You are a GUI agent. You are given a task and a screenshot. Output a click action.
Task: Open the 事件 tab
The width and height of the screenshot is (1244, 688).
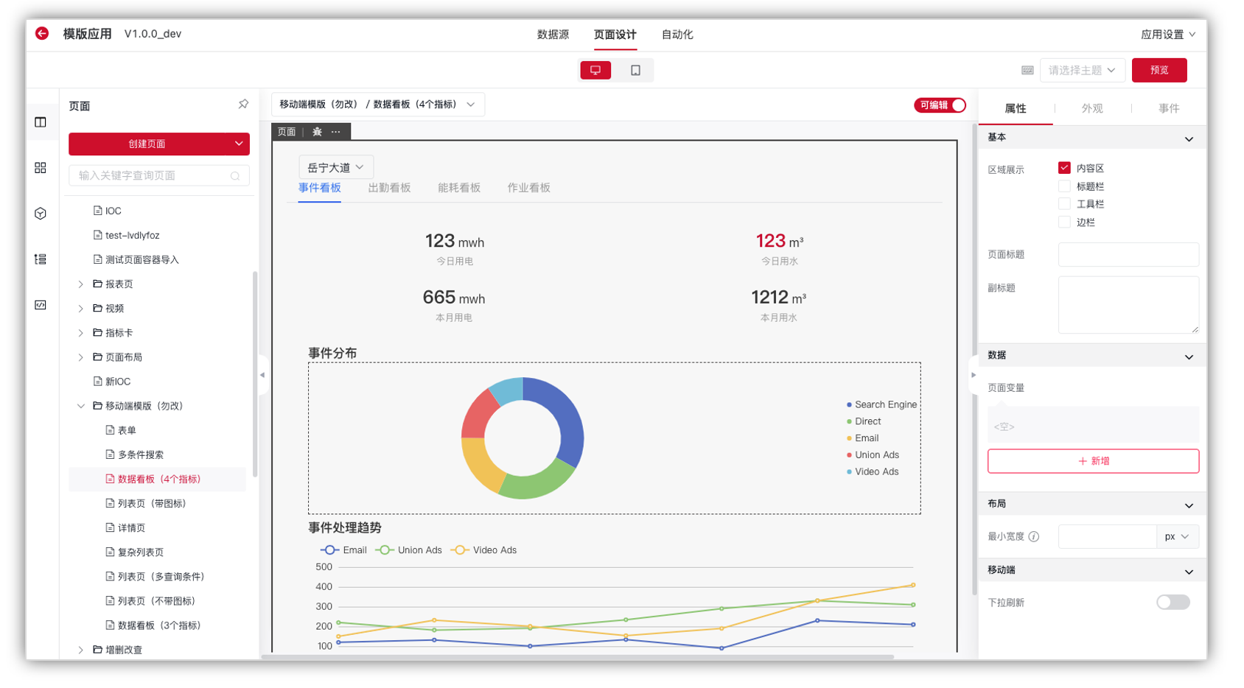(x=1169, y=108)
